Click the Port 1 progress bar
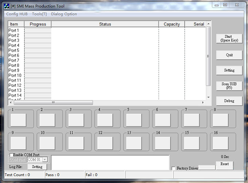Image resolution: width=248 pixels, height=183 pixels. coord(38,30)
